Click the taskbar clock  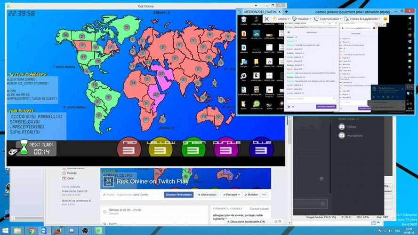coord(410,231)
